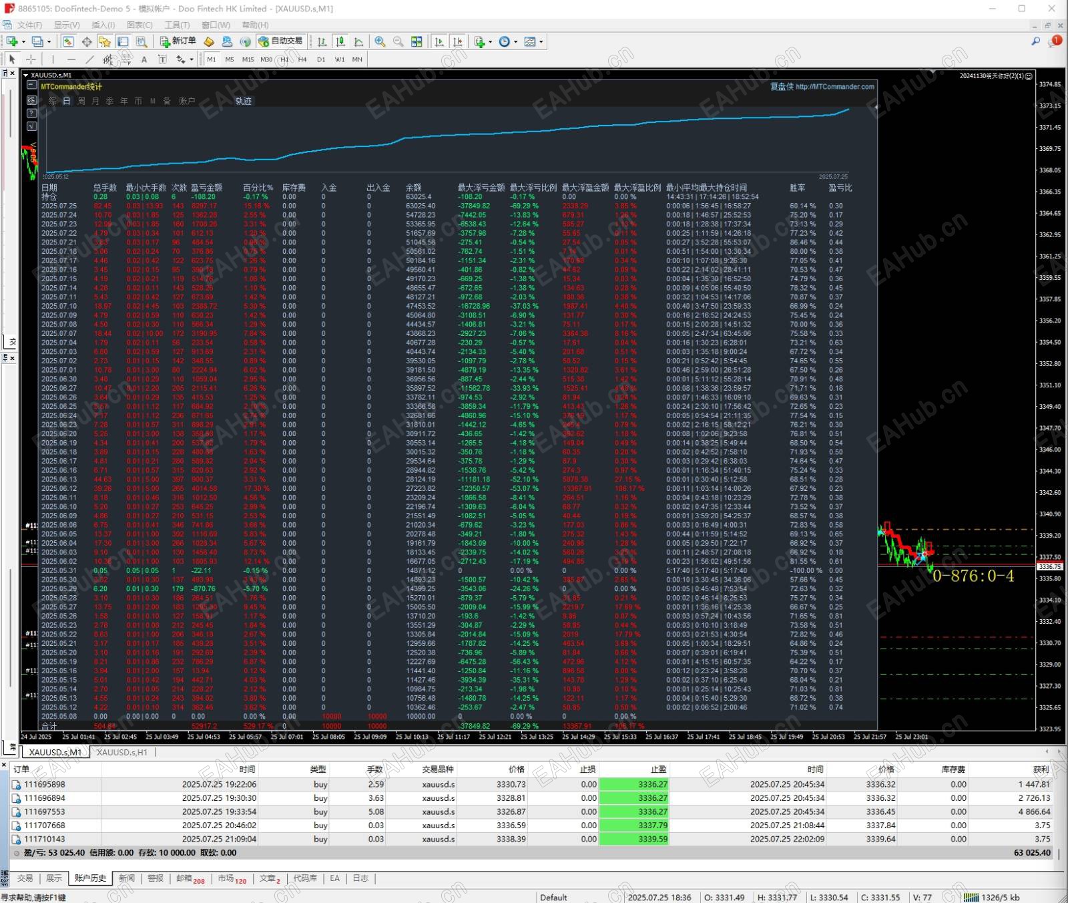Select 账户 account statistics tab
Screen dimensions: 1068x903
coord(187,101)
